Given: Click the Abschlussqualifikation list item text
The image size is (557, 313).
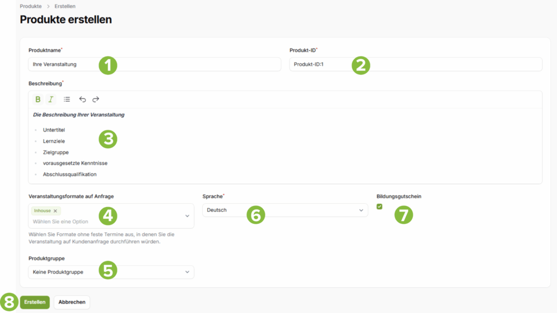Looking at the screenshot, I should (x=70, y=174).
